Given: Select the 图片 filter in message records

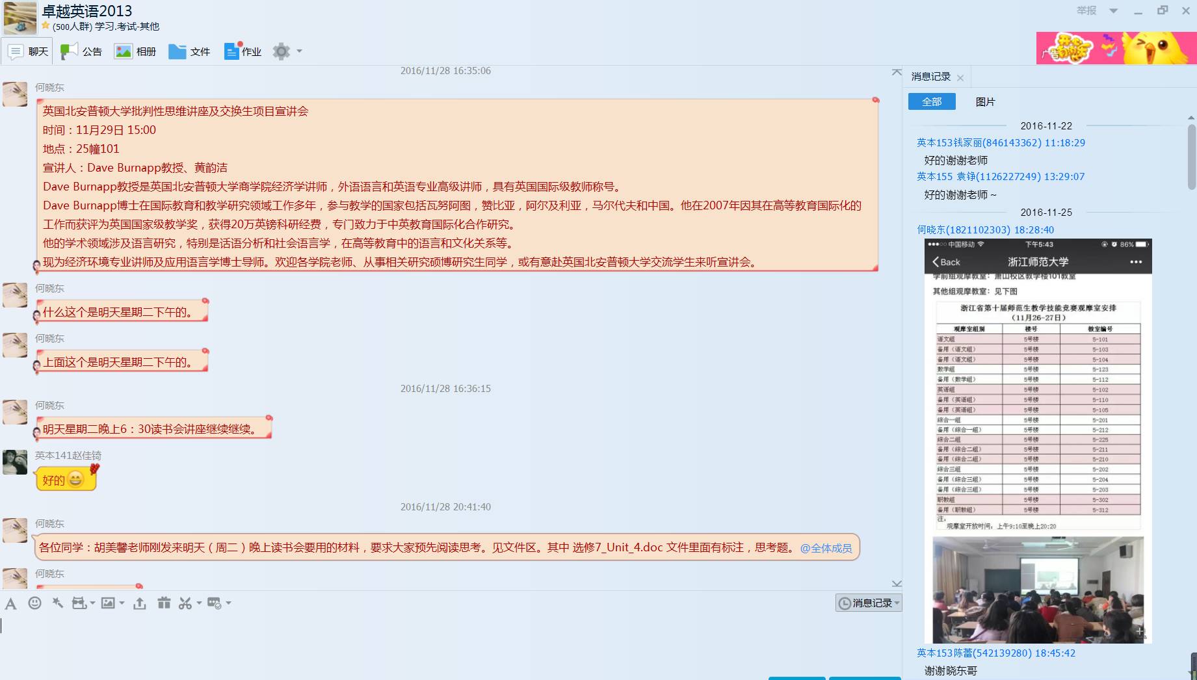Looking at the screenshot, I should tap(985, 101).
